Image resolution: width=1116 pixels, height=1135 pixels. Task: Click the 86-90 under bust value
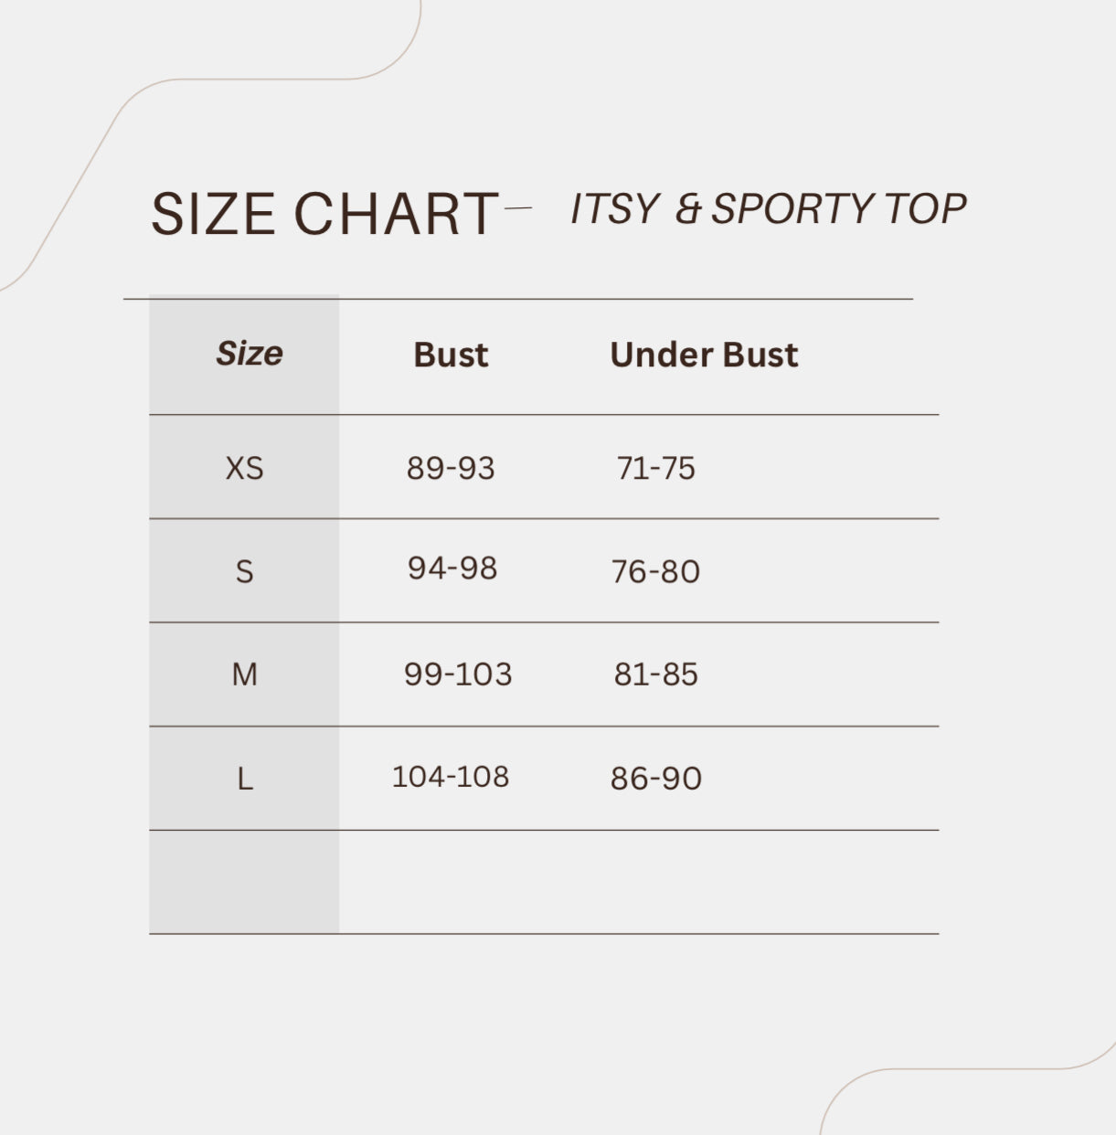point(656,779)
